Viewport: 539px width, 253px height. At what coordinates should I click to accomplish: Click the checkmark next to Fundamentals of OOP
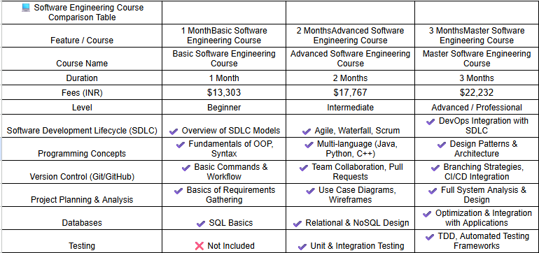[181, 145]
